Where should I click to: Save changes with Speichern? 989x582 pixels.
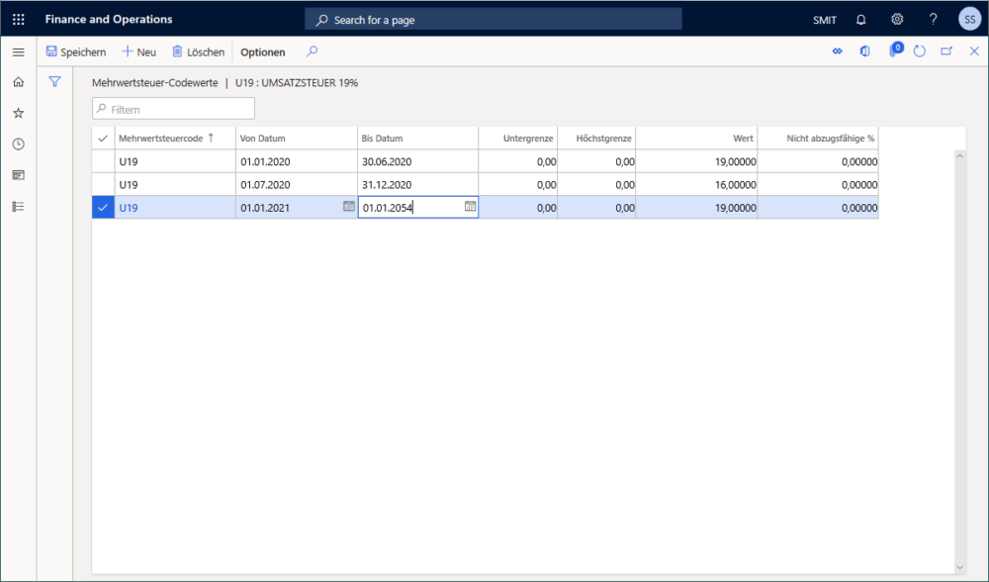pyautogui.click(x=75, y=51)
